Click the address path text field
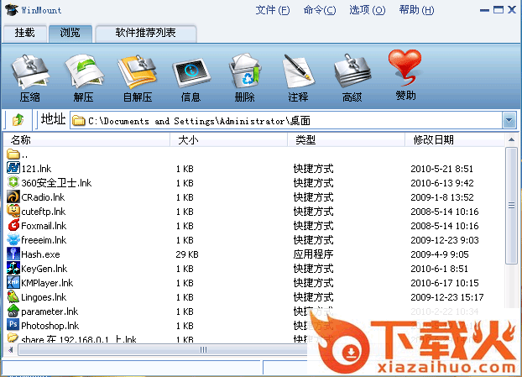The height and width of the screenshot is (377, 522). click(x=286, y=121)
